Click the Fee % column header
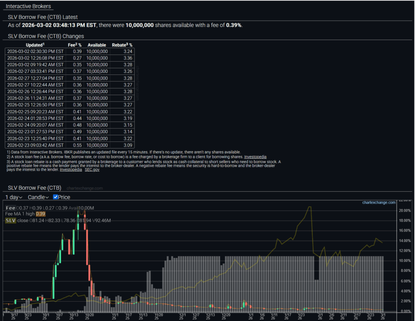 pos(74,45)
